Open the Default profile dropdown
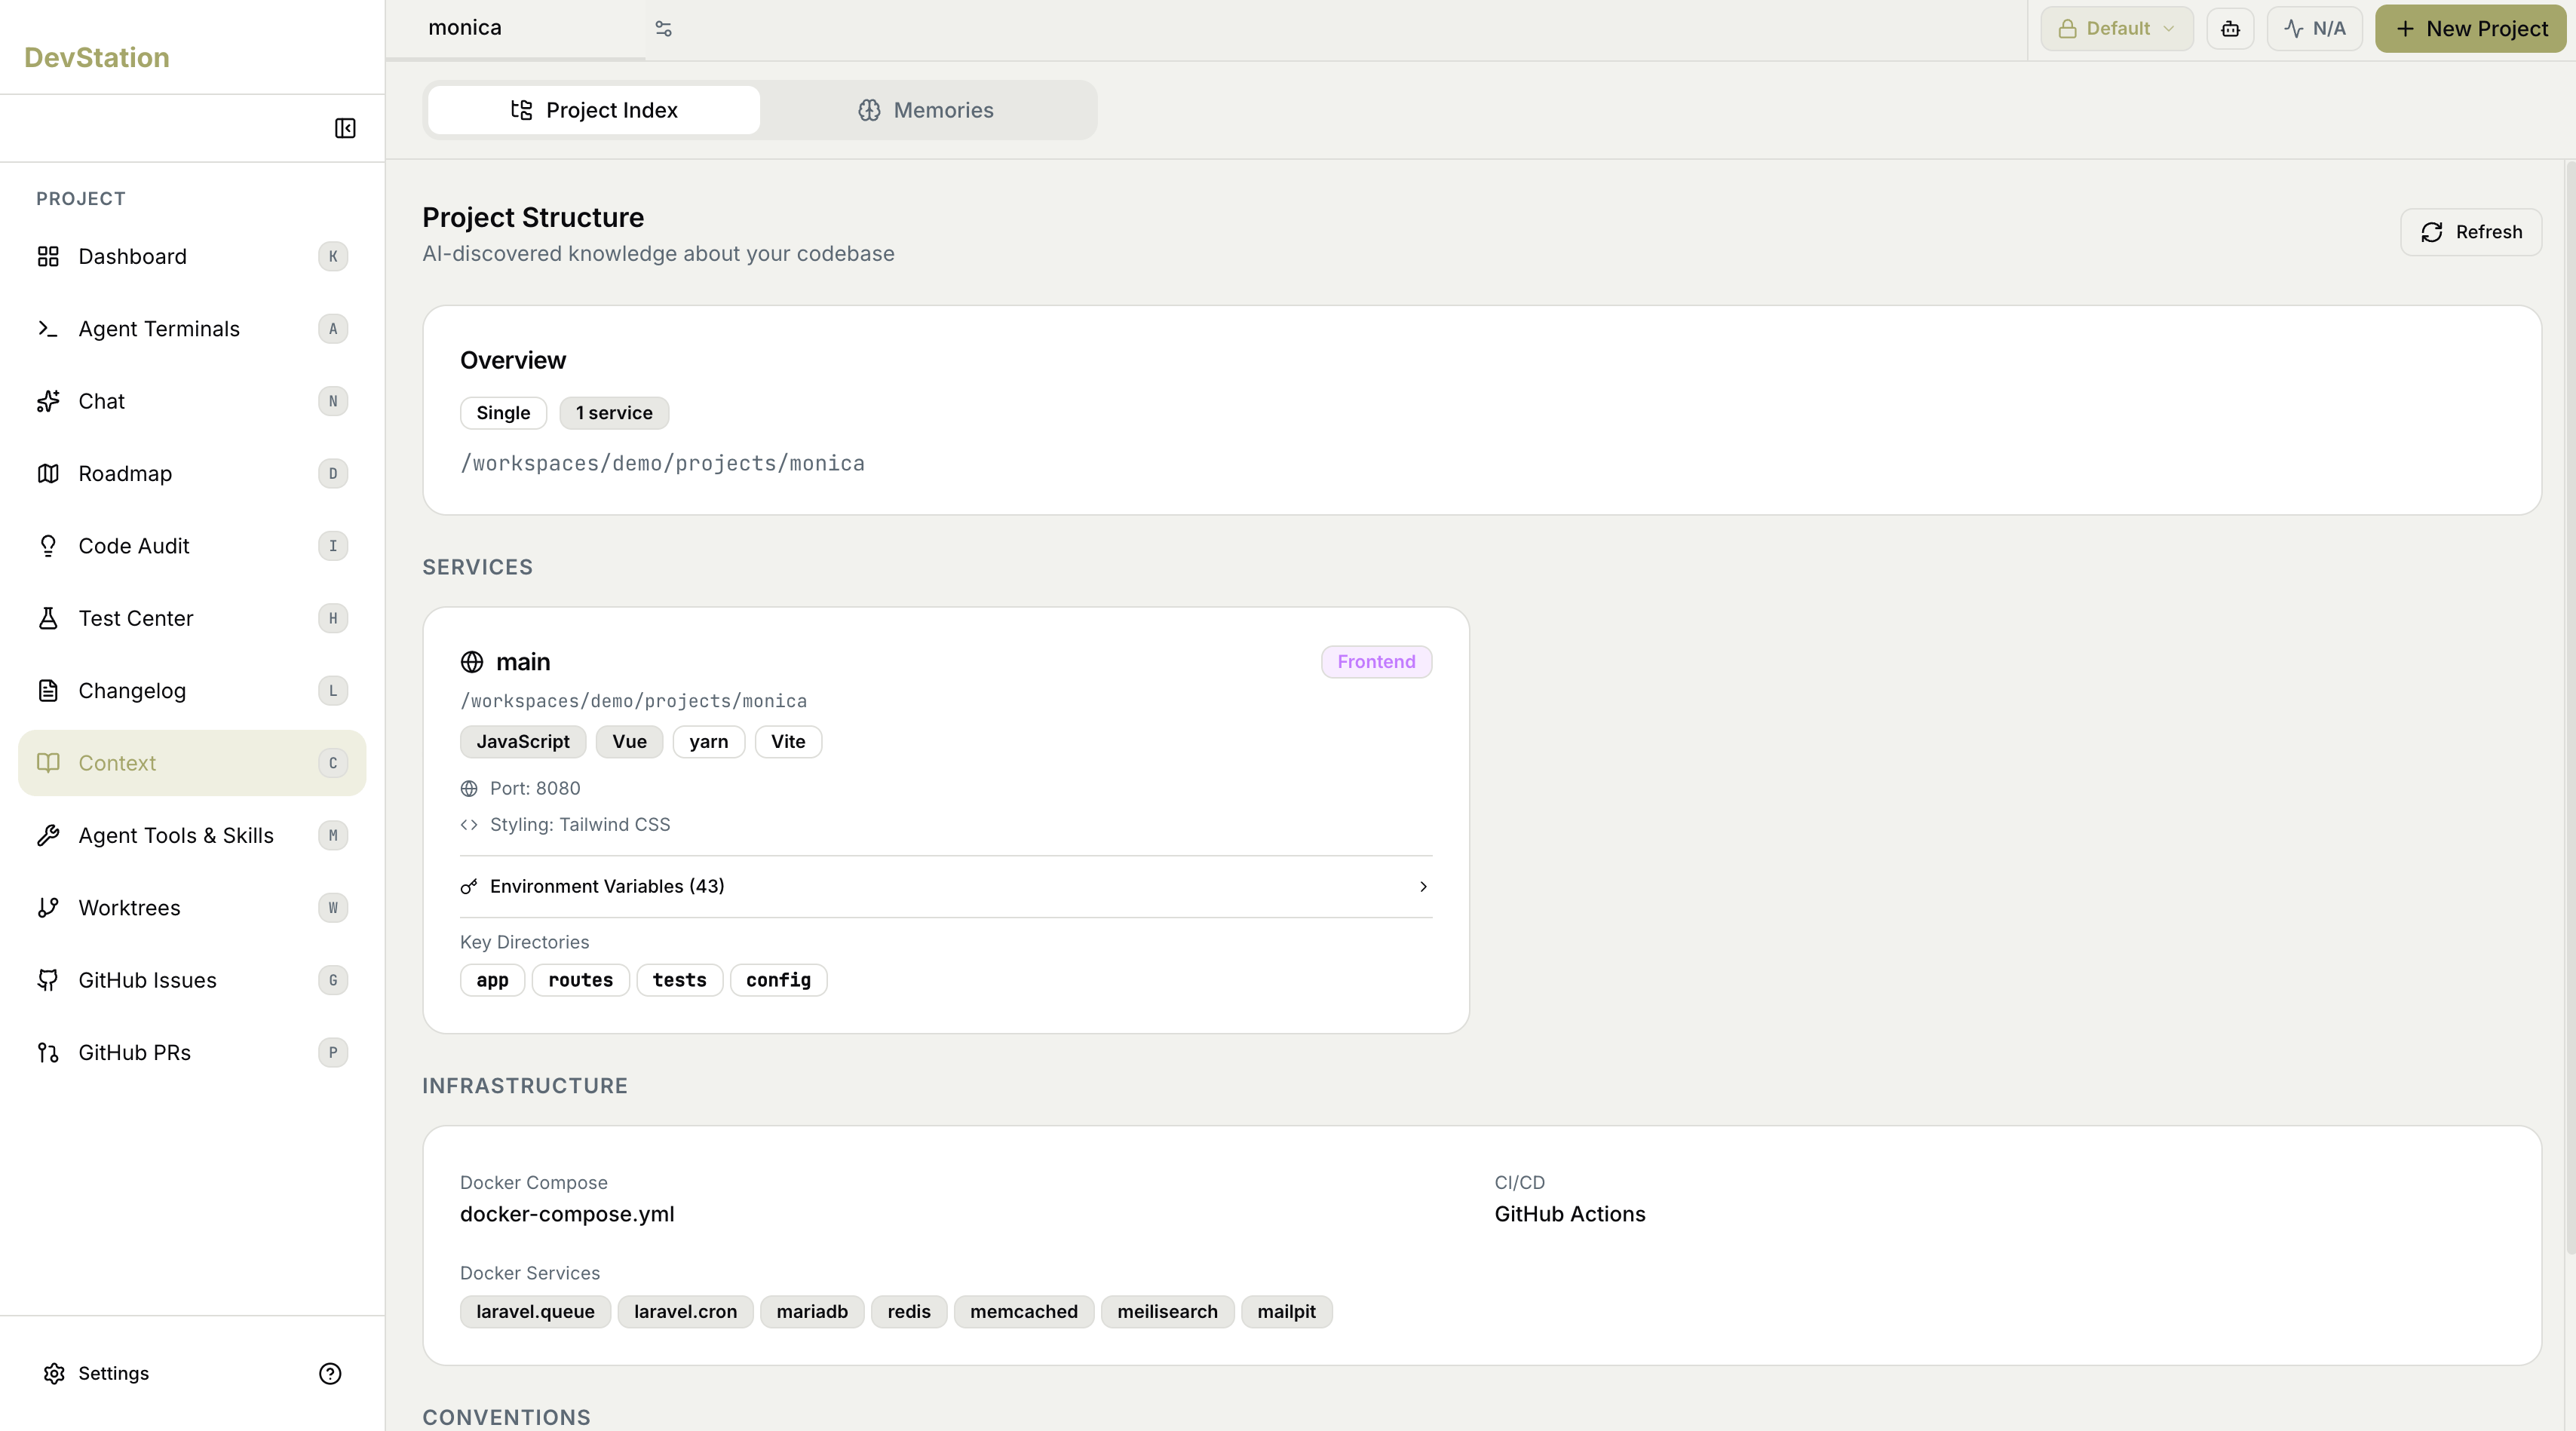Screen dimensions: 2576x1431 point(2116,29)
